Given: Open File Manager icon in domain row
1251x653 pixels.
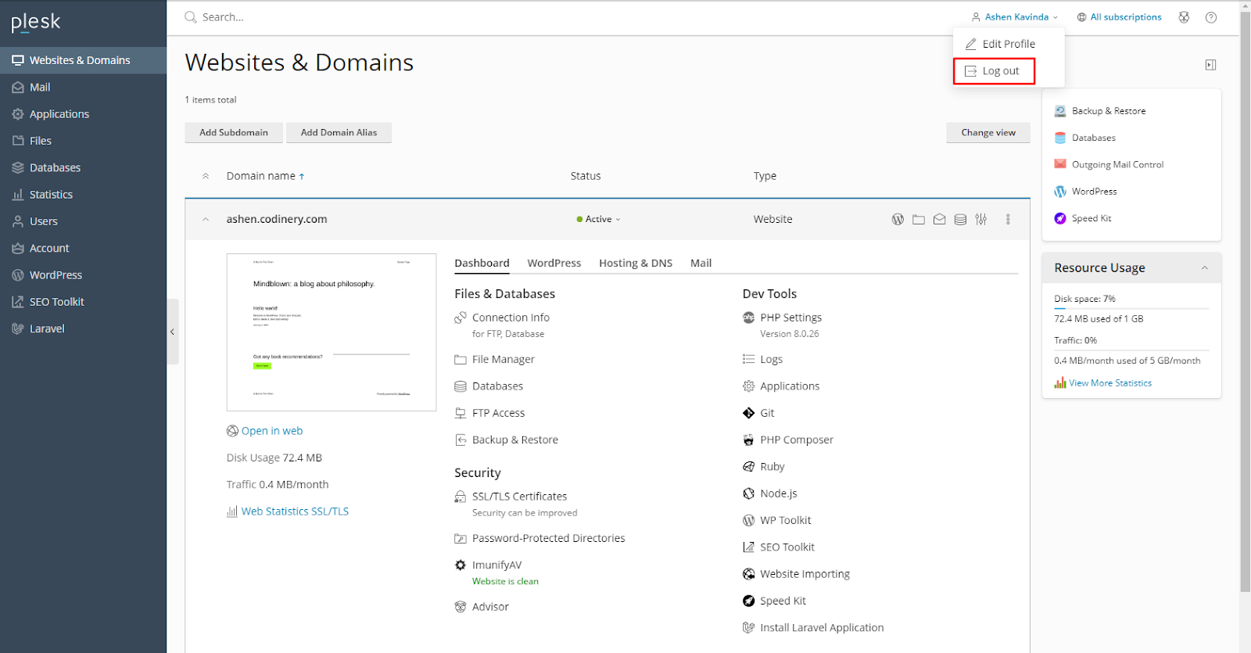Looking at the screenshot, I should pos(919,220).
